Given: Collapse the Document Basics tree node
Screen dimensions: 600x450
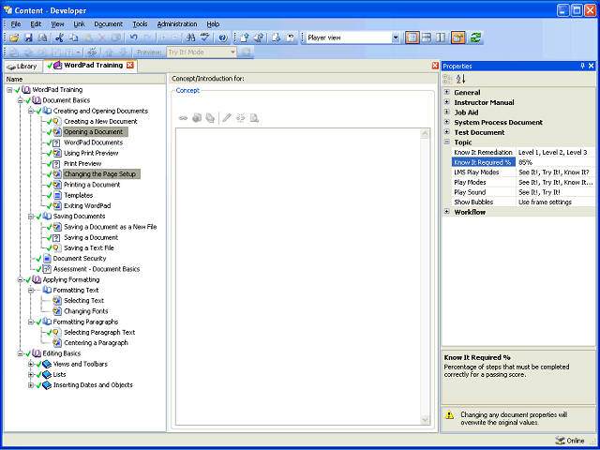Looking at the screenshot, I should [21, 100].
